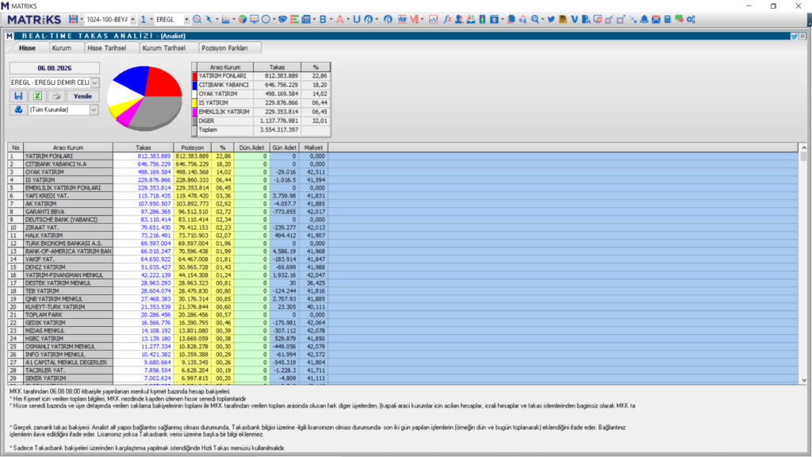
Task: Sort by the Takas column header
Action: pos(144,148)
